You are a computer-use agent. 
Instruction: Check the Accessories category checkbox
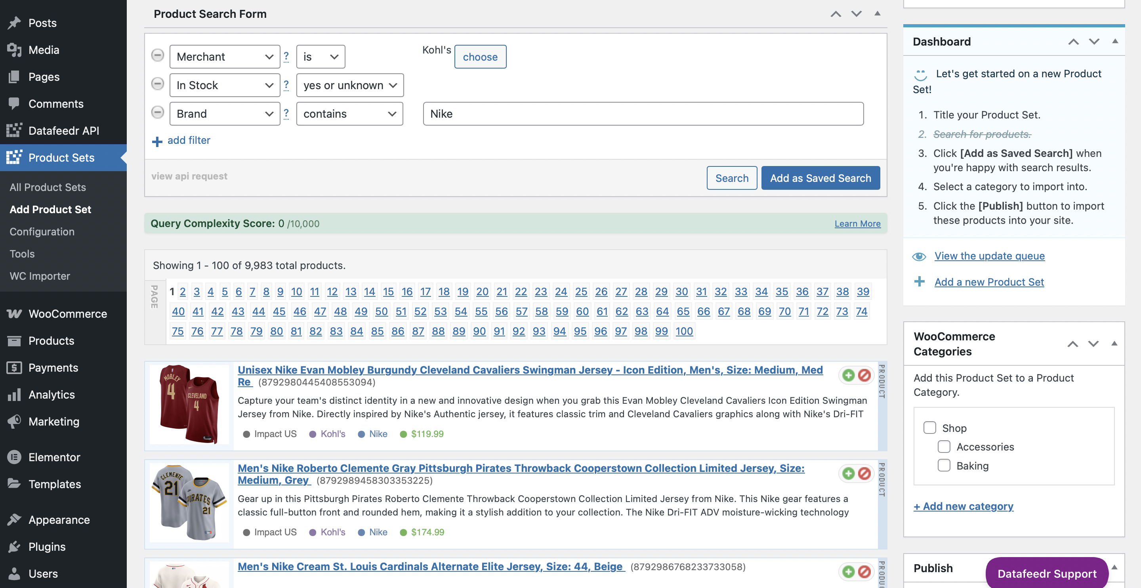[x=944, y=447]
